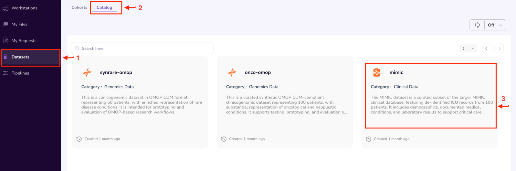Click the refresh icon button

(477, 25)
